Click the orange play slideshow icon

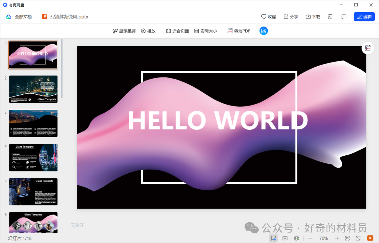click(x=370, y=238)
